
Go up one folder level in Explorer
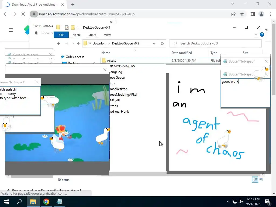(79, 43)
